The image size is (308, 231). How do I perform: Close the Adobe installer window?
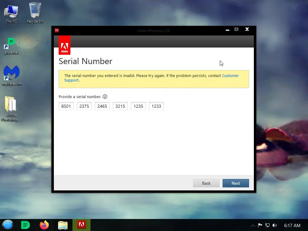tap(247, 29)
